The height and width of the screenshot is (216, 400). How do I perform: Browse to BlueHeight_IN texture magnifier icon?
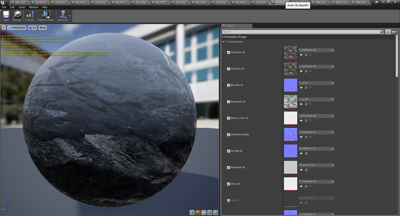[x=306, y=104]
